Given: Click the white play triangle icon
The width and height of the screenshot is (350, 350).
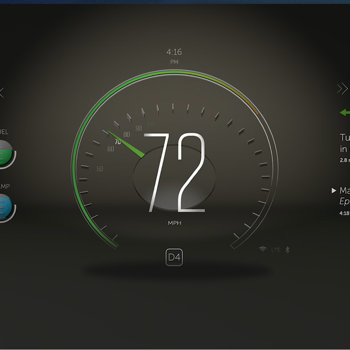Looking at the screenshot, I should click(x=334, y=190).
